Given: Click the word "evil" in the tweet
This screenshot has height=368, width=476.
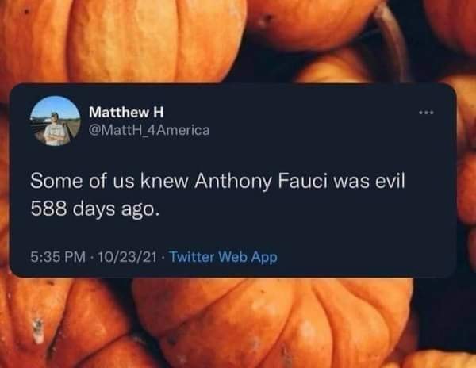Looking at the screenshot, I should click(388, 181).
